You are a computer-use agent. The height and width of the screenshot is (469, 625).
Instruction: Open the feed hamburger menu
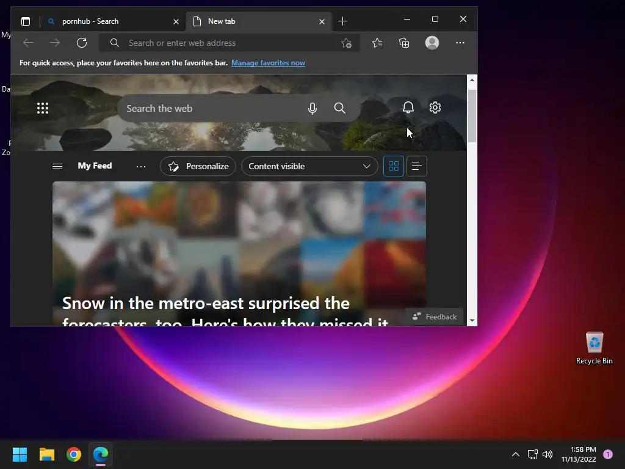point(57,166)
